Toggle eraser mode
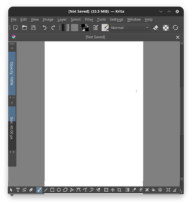The image size is (192, 205). pyautogui.click(x=156, y=28)
